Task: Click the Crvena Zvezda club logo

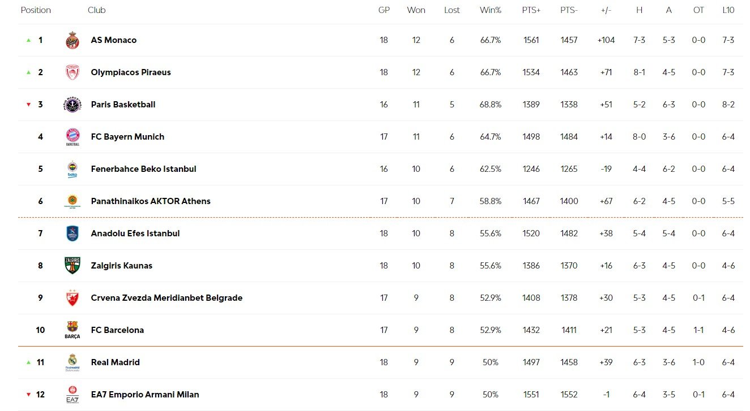Action: [73, 298]
